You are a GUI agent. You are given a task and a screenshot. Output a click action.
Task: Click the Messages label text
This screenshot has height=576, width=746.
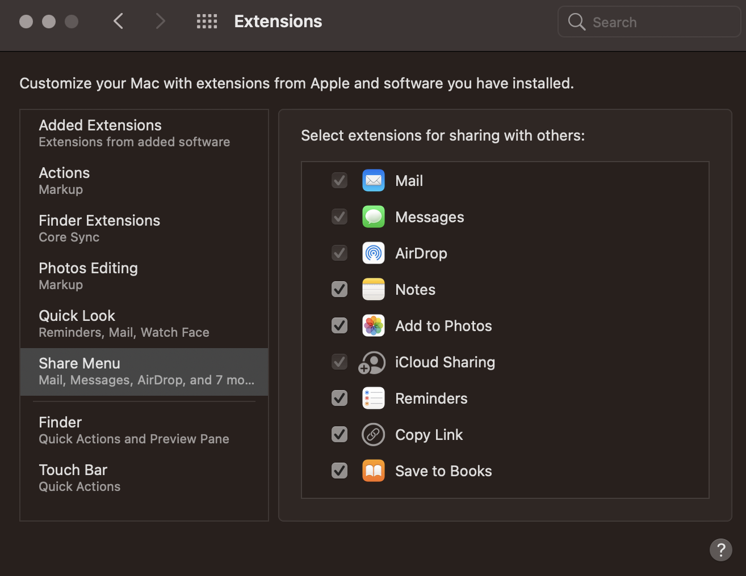pos(430,217)
